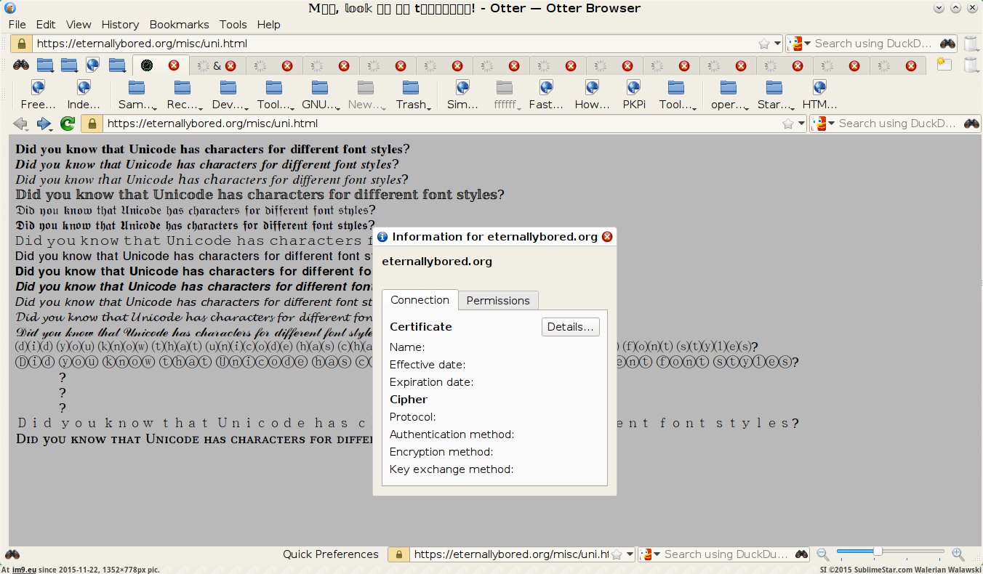This screenshot has height=574, width=983.
Task: Expand the Dev... bookmark folder
Action: (228, 95)
